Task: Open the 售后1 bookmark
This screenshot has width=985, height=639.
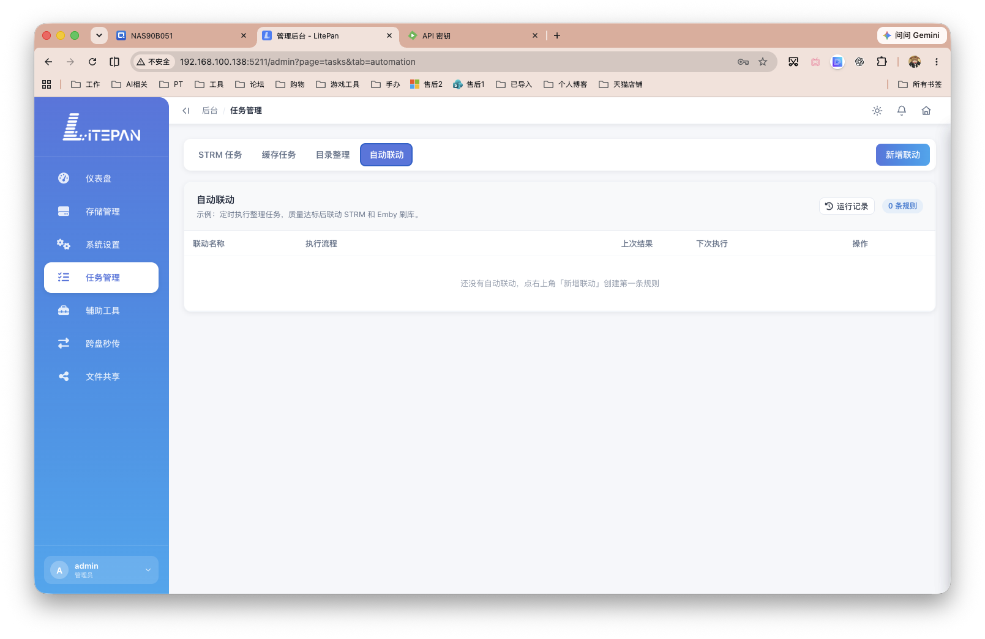Action: coord(469,84)
